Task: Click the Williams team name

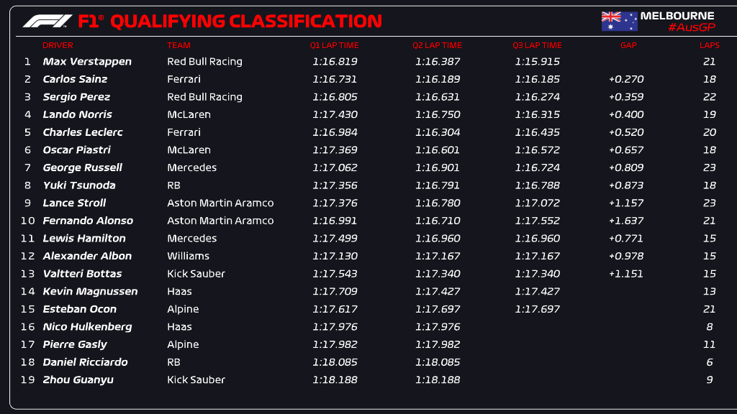Action: pyautogui.click(x=188, y=256)
